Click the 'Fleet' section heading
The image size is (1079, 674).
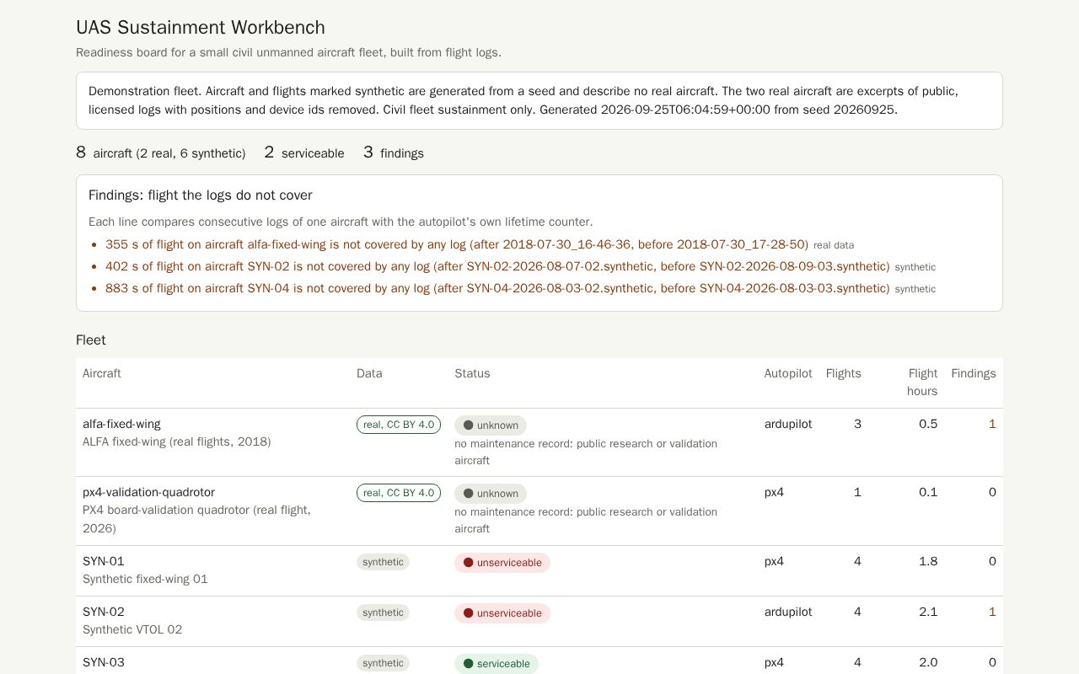tap(91, 340)
